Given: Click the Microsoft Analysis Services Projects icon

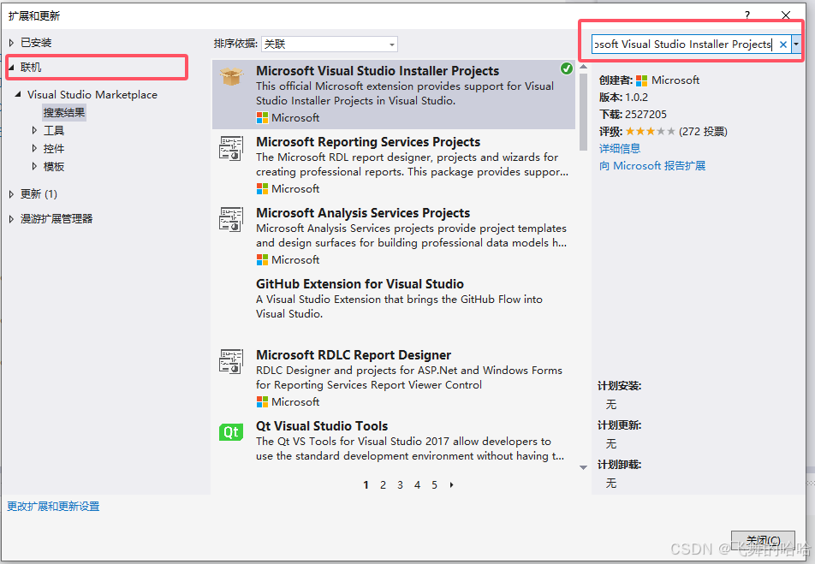Looking at the screenshot, I should [230, 220].
